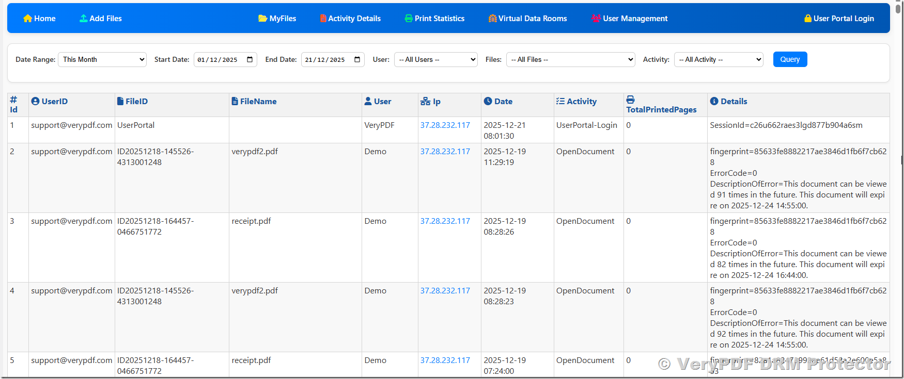904x379 pixels.
Task: Click the FileID column file icon
Action: pos(120,101)
